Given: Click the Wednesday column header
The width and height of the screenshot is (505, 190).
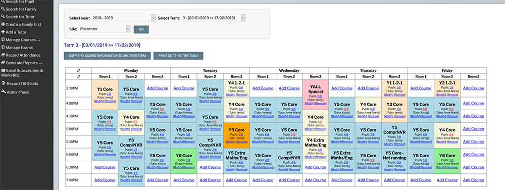Looking at the screenshot, I should (289, 71).
